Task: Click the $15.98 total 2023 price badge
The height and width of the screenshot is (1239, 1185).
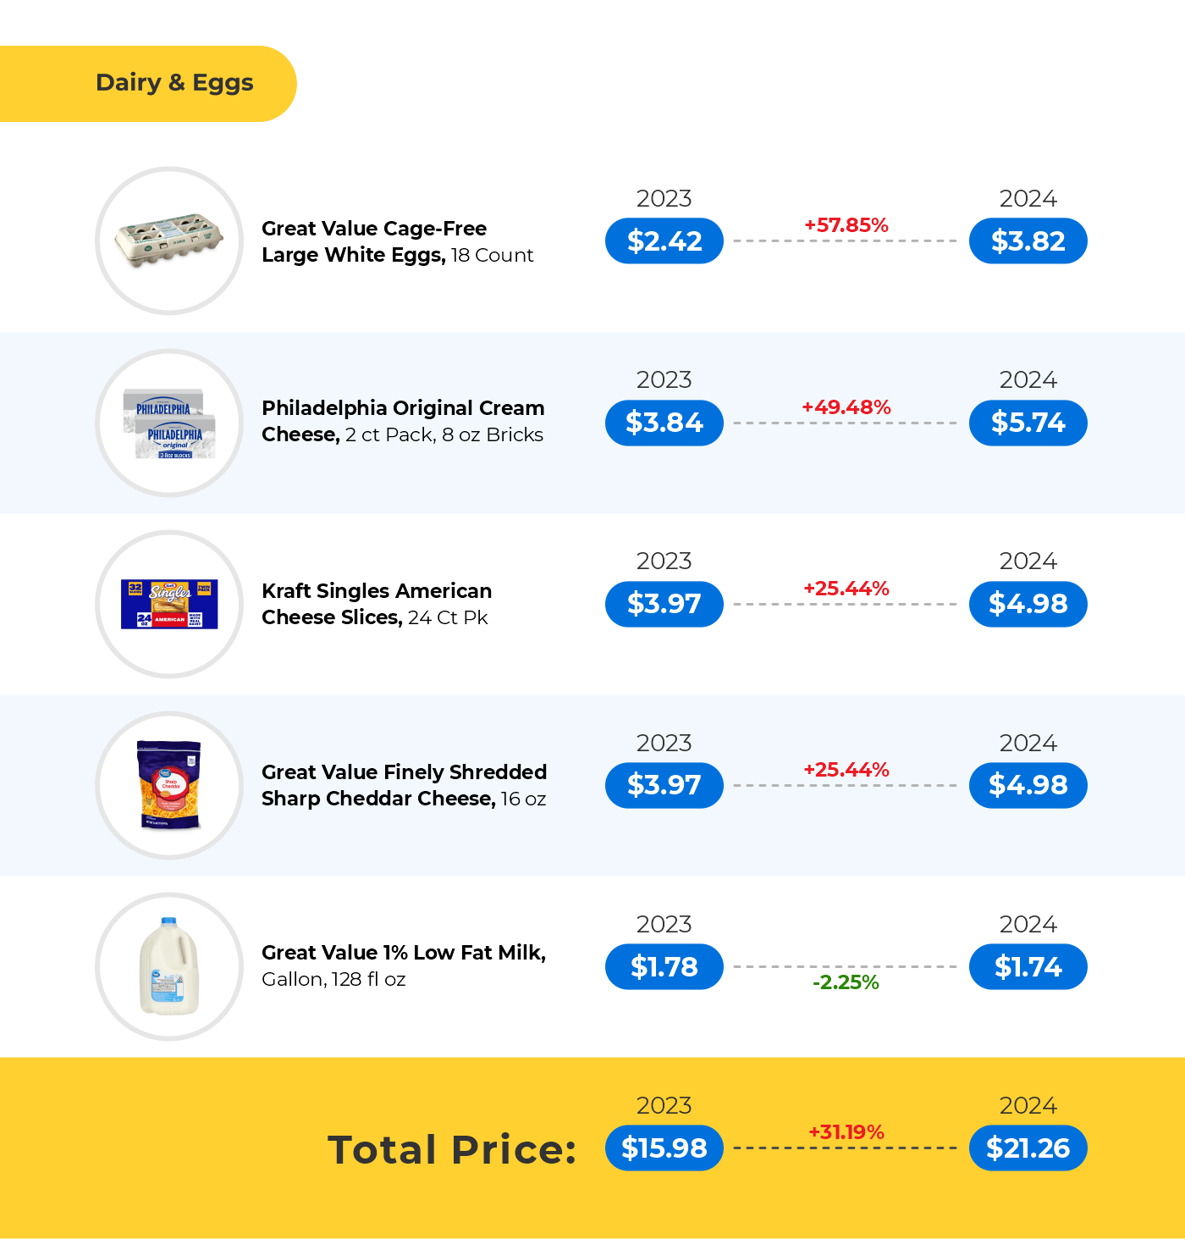Action: click(664, 1148)
